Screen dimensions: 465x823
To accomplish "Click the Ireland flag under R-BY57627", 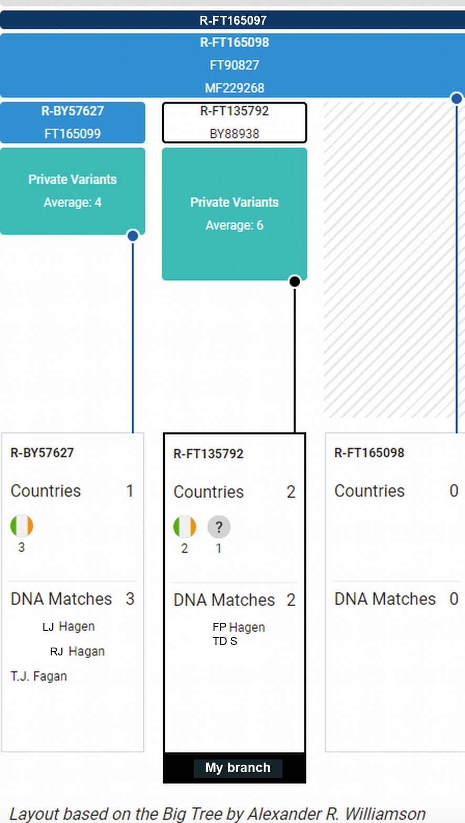I will pos(22,526).
